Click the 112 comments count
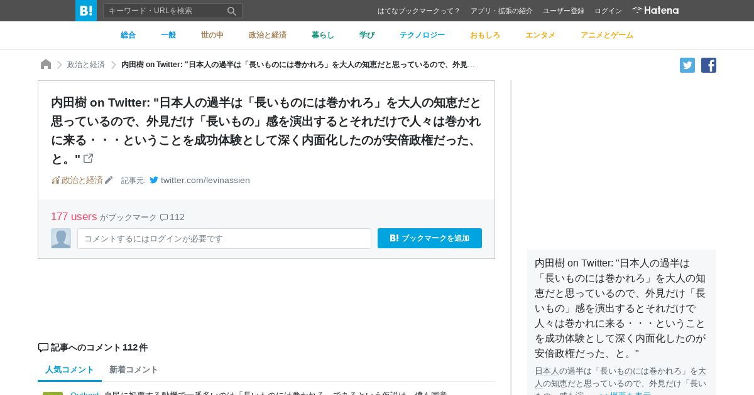Image resolution: width=754 pixels, height=395 pixels. click(x=172, y=217)
